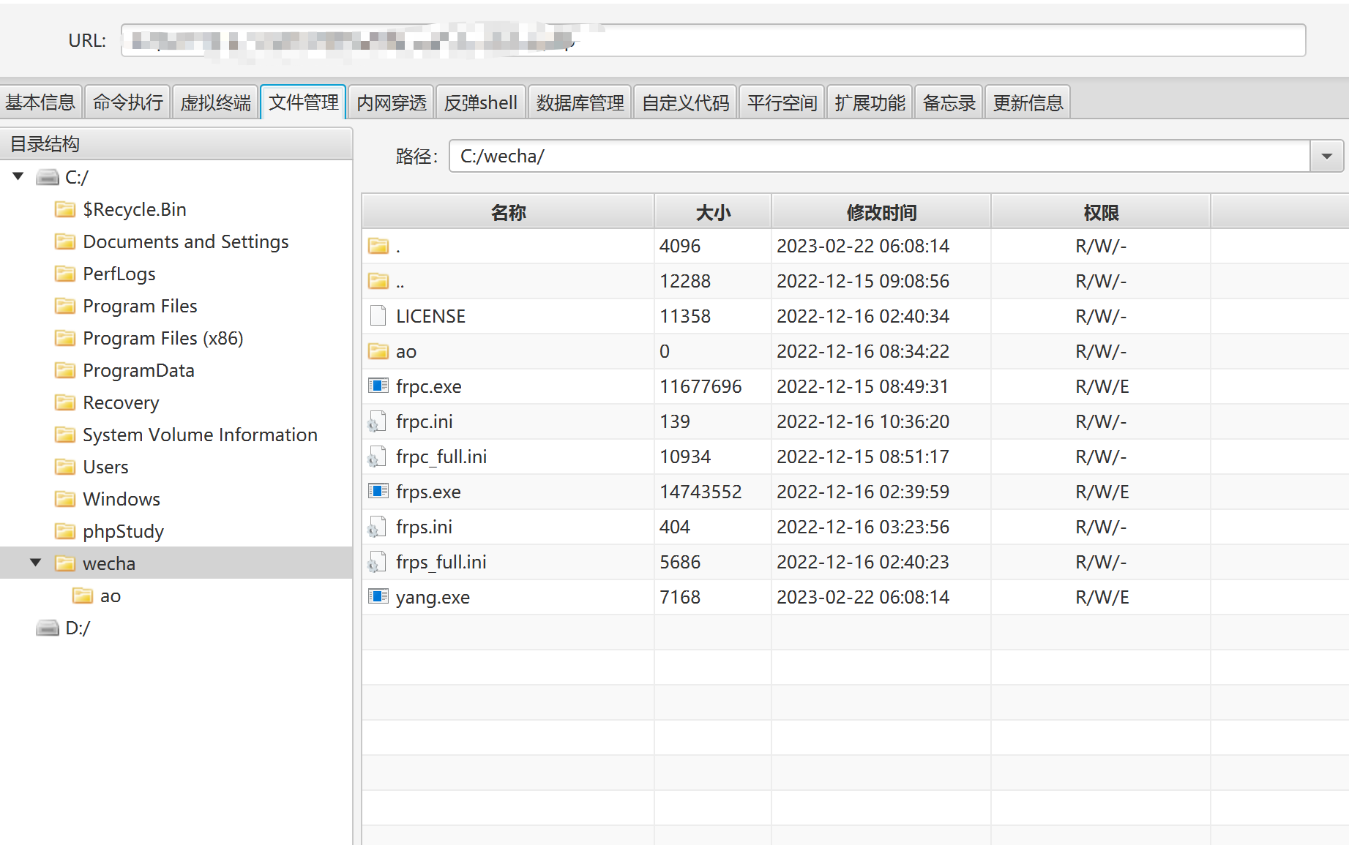The width and height of the screenshot is (1349, 845).
Task: Collapse the wecha folder tree node
Action: point(35,563)
